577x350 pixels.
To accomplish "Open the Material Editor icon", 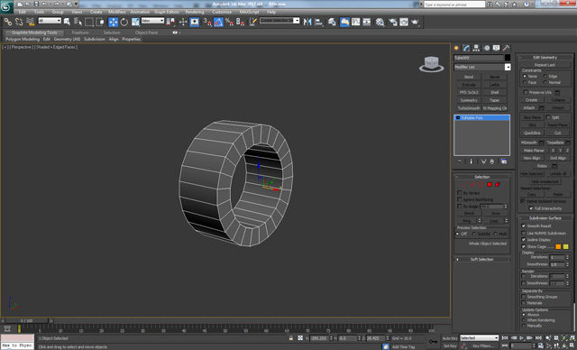I will point(380,22).
